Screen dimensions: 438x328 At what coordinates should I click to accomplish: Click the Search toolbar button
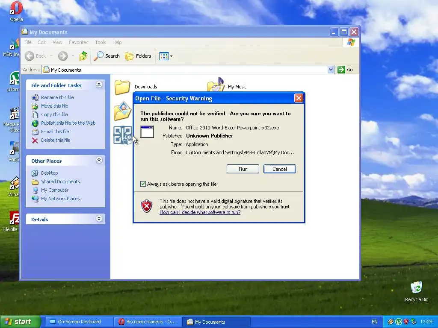(x=107, y=56)
